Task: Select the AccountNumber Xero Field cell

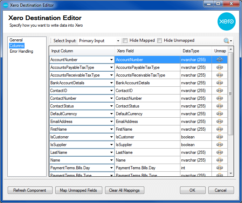Action: pos(147,60)
